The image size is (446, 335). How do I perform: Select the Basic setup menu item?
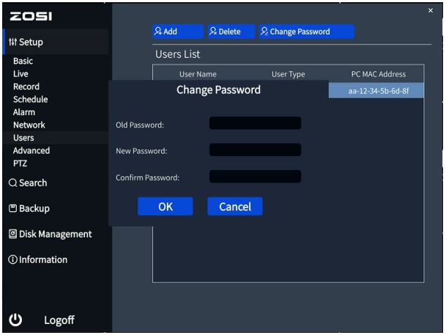pos(23,62)
